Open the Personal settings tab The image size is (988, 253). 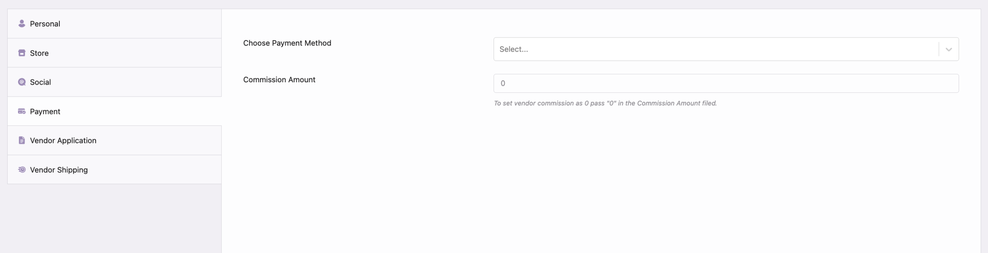coord(45,24)
